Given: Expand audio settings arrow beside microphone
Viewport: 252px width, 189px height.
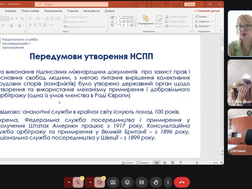Looking at the screenshot, I should (69, 182).
